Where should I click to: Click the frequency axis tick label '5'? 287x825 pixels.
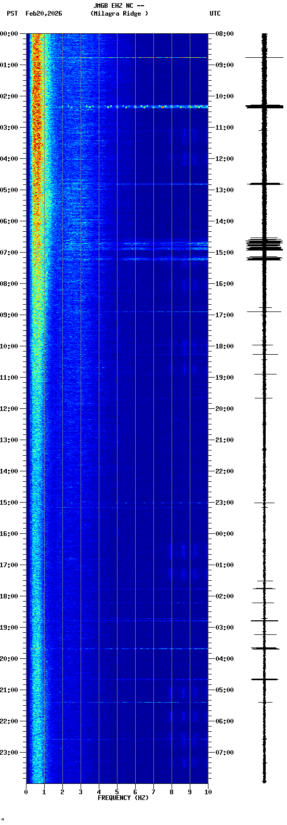(x=117, y=792)
